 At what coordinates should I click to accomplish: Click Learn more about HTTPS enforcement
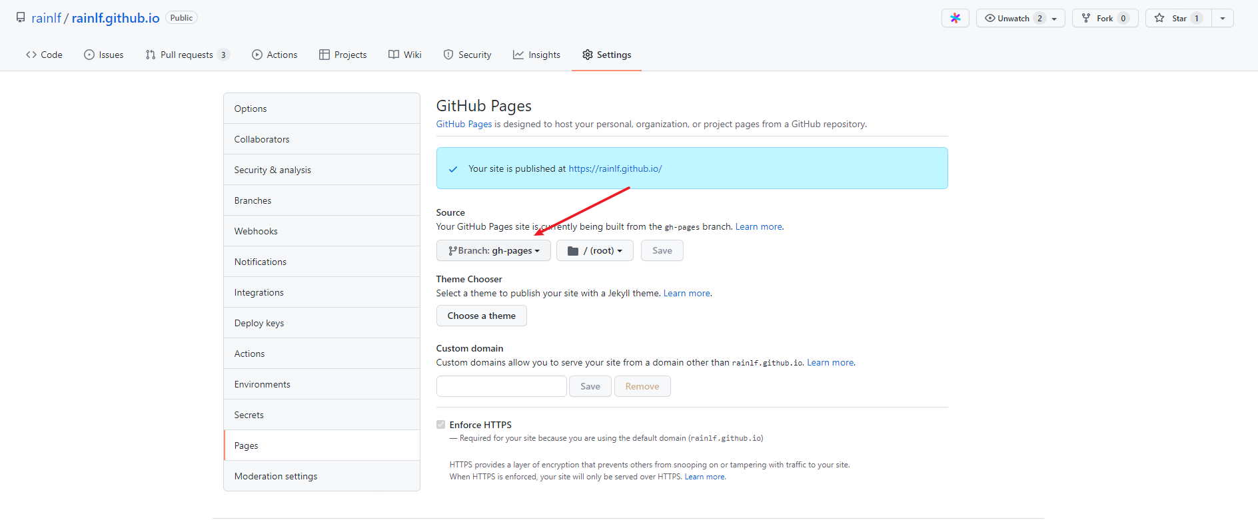[x=704, y=477]
